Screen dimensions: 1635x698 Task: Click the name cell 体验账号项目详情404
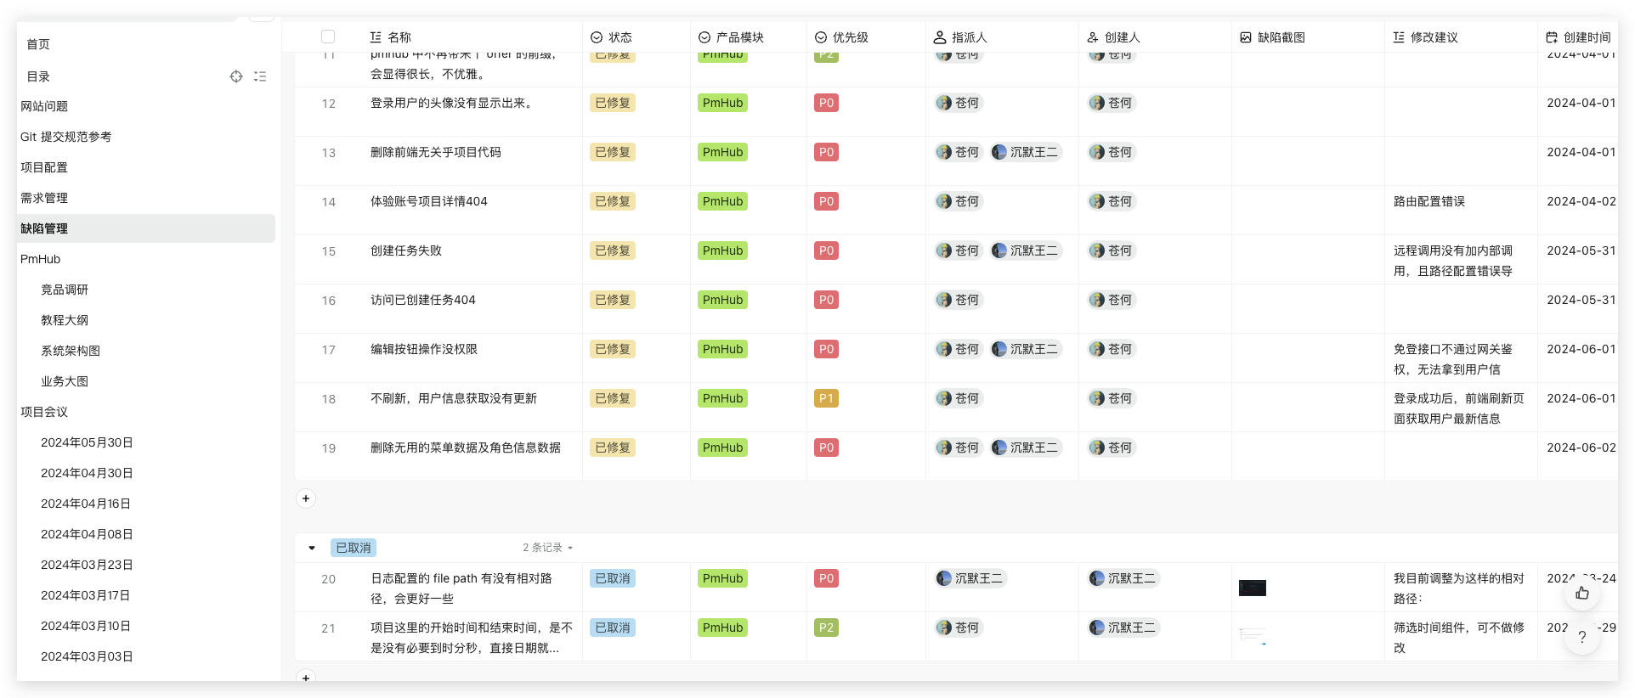[x=429, y=201]
